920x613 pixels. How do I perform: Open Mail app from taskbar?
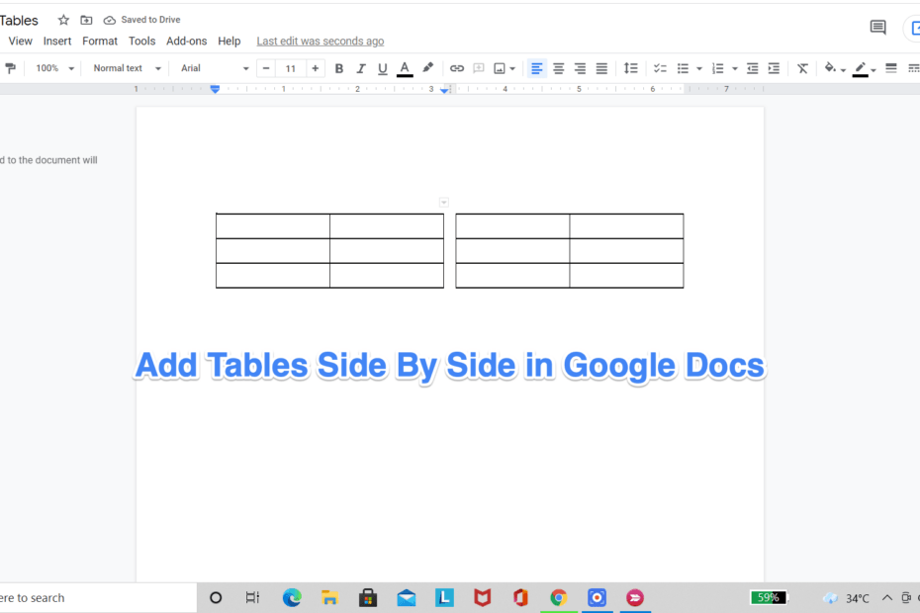point(406,598)
